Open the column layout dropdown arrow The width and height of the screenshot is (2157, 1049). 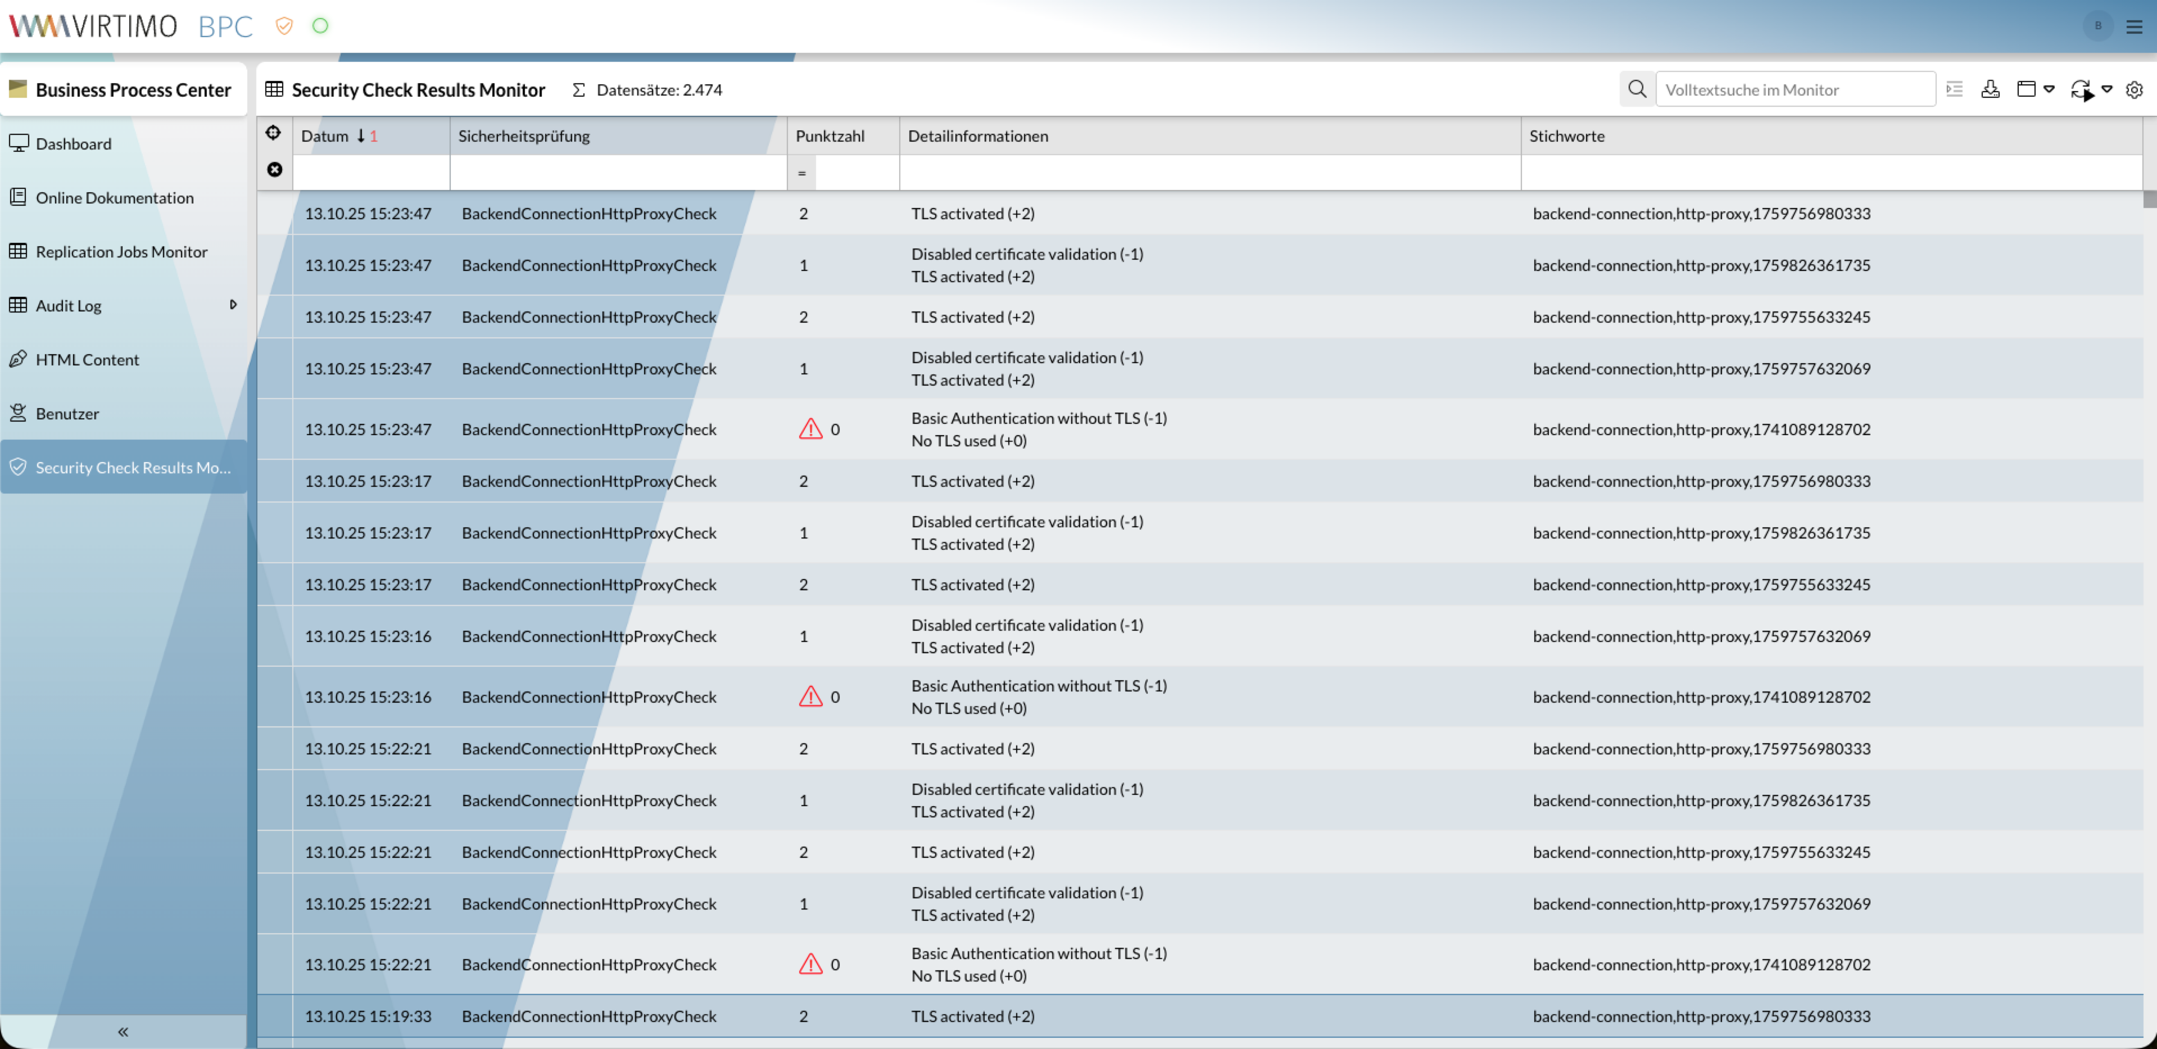[2049, 89]
